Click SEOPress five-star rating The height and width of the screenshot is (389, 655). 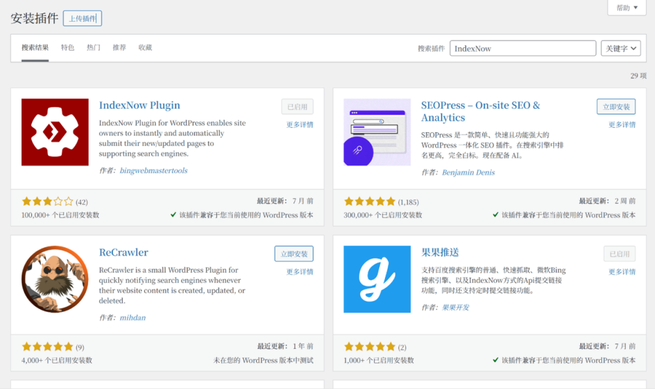pos(370,202)
